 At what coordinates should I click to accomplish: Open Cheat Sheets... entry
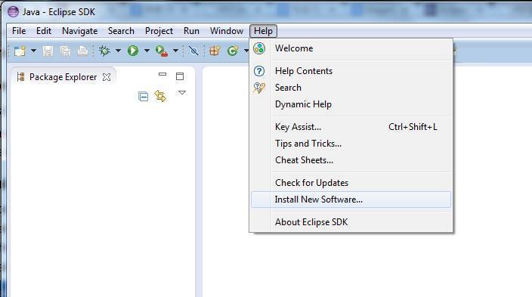[351, 160]
